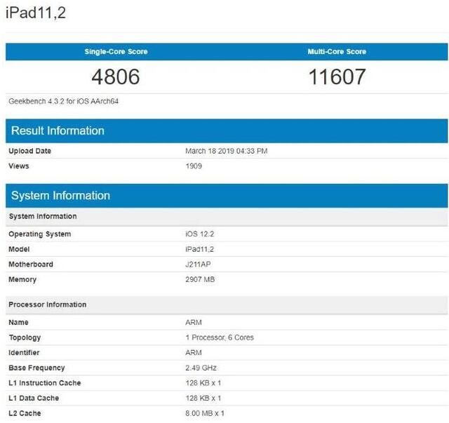Select the single-core score 4806

tap(116, 77)
